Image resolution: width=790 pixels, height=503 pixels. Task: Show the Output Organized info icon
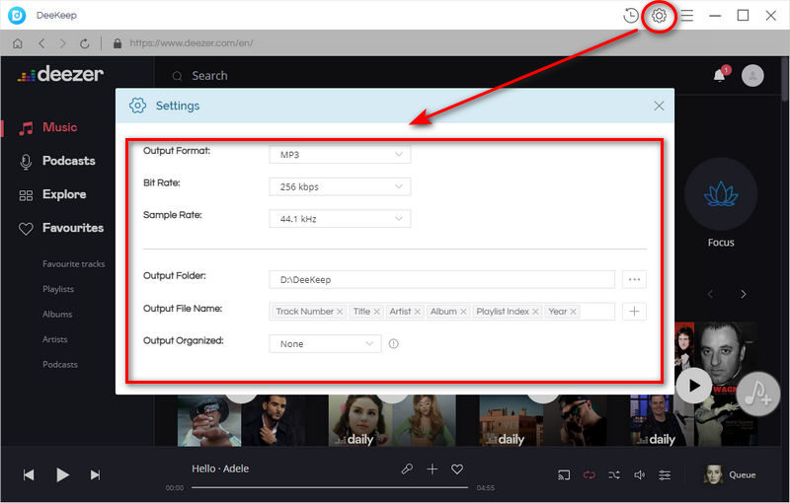pos(393,343)
